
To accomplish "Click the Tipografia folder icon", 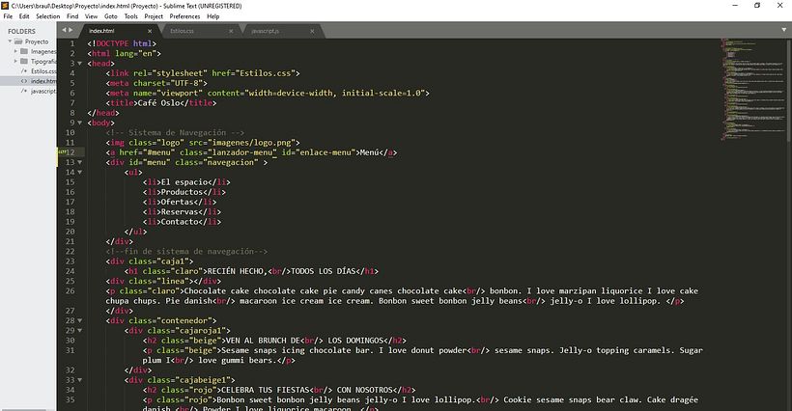I will click(x=24, y=61).
